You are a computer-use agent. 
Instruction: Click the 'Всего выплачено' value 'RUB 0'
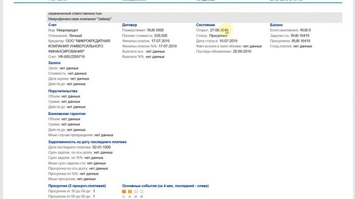[306, 30]
